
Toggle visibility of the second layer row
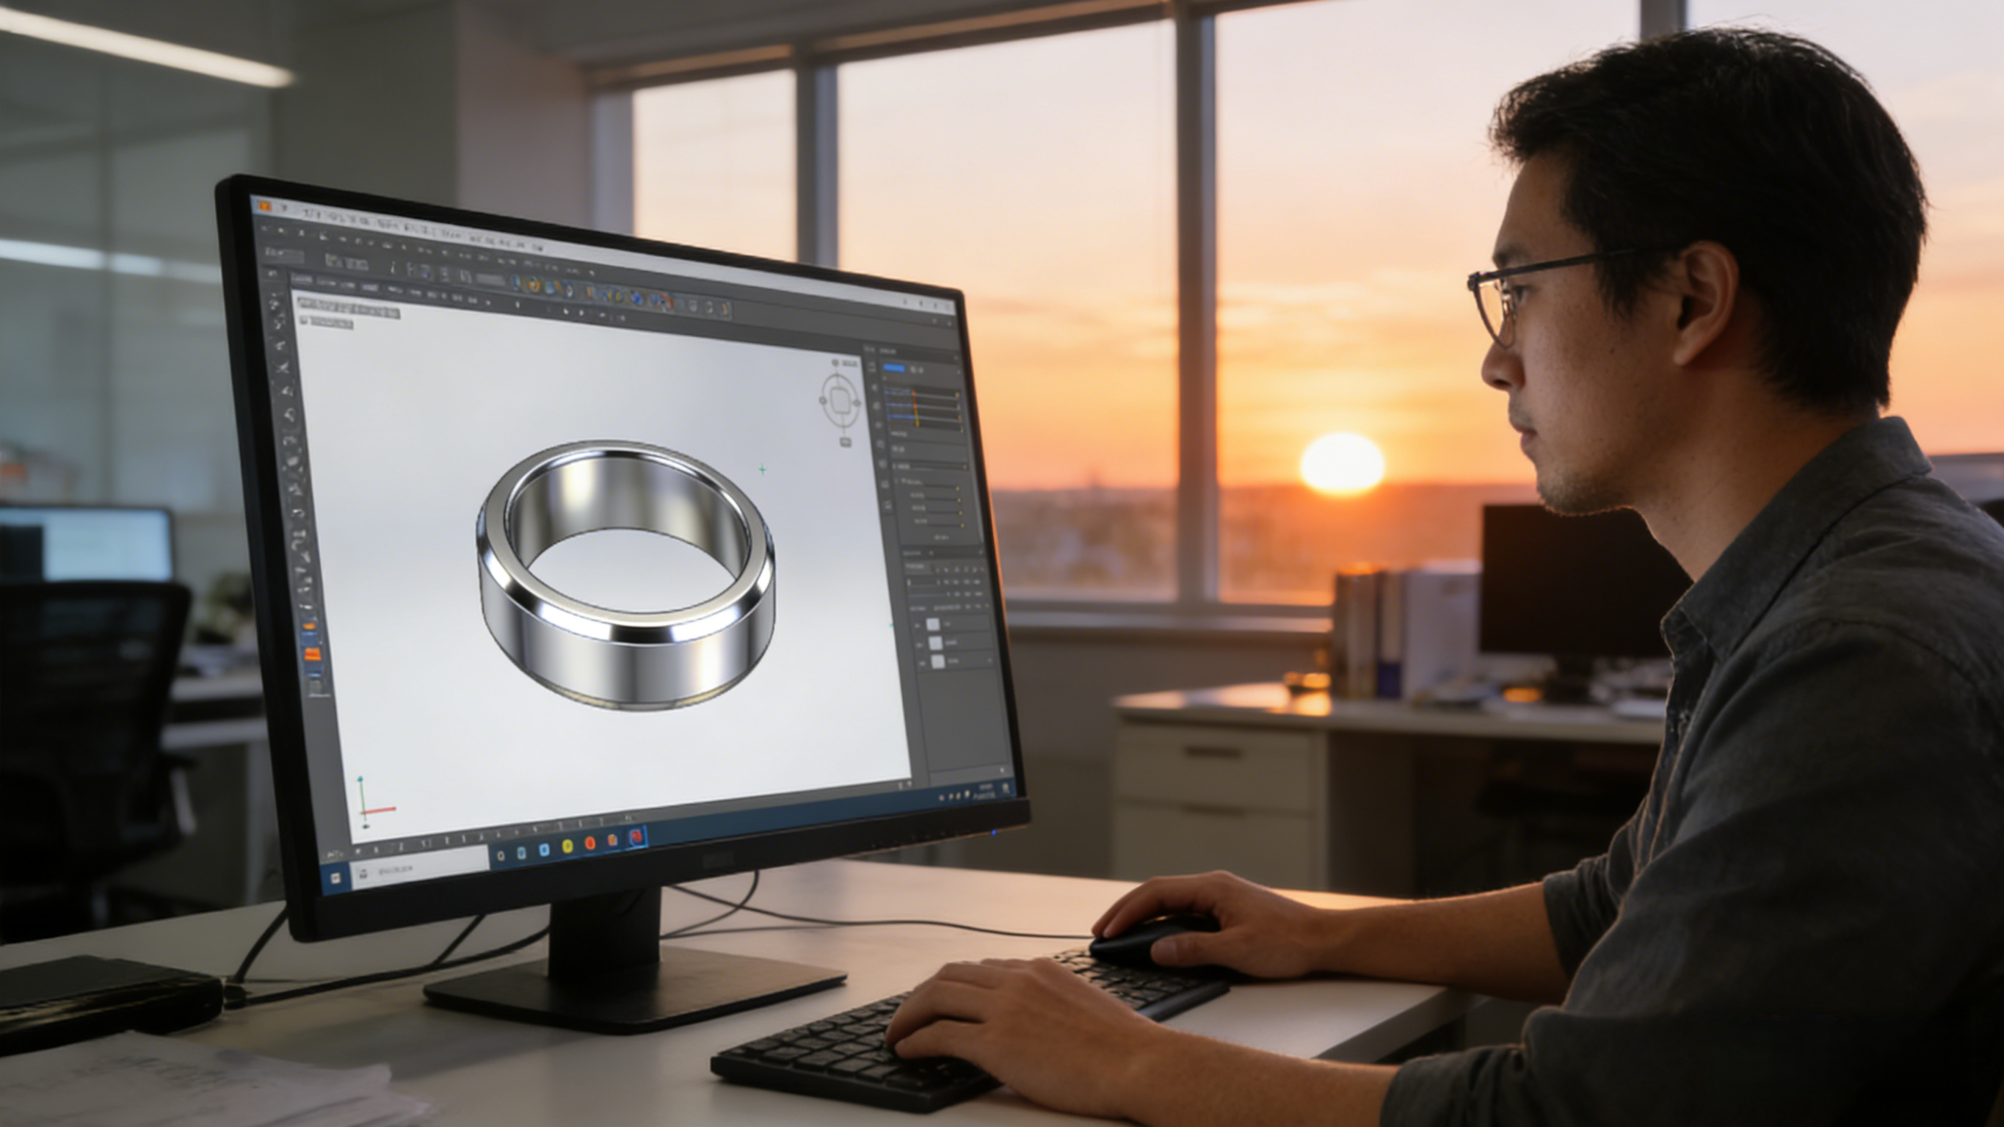pos(921,645)
